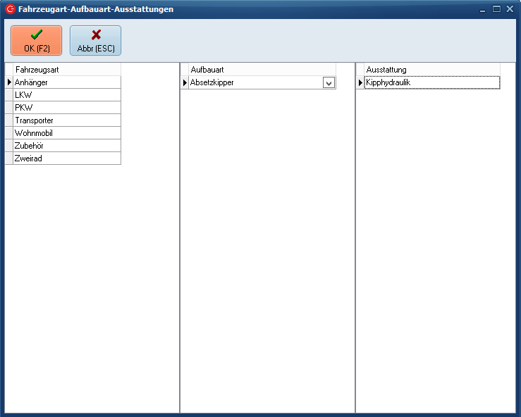Edit the Absetzkipper body type cell
Image resolution: width=521 pixels, height=417 pixels.
point(255,82)
